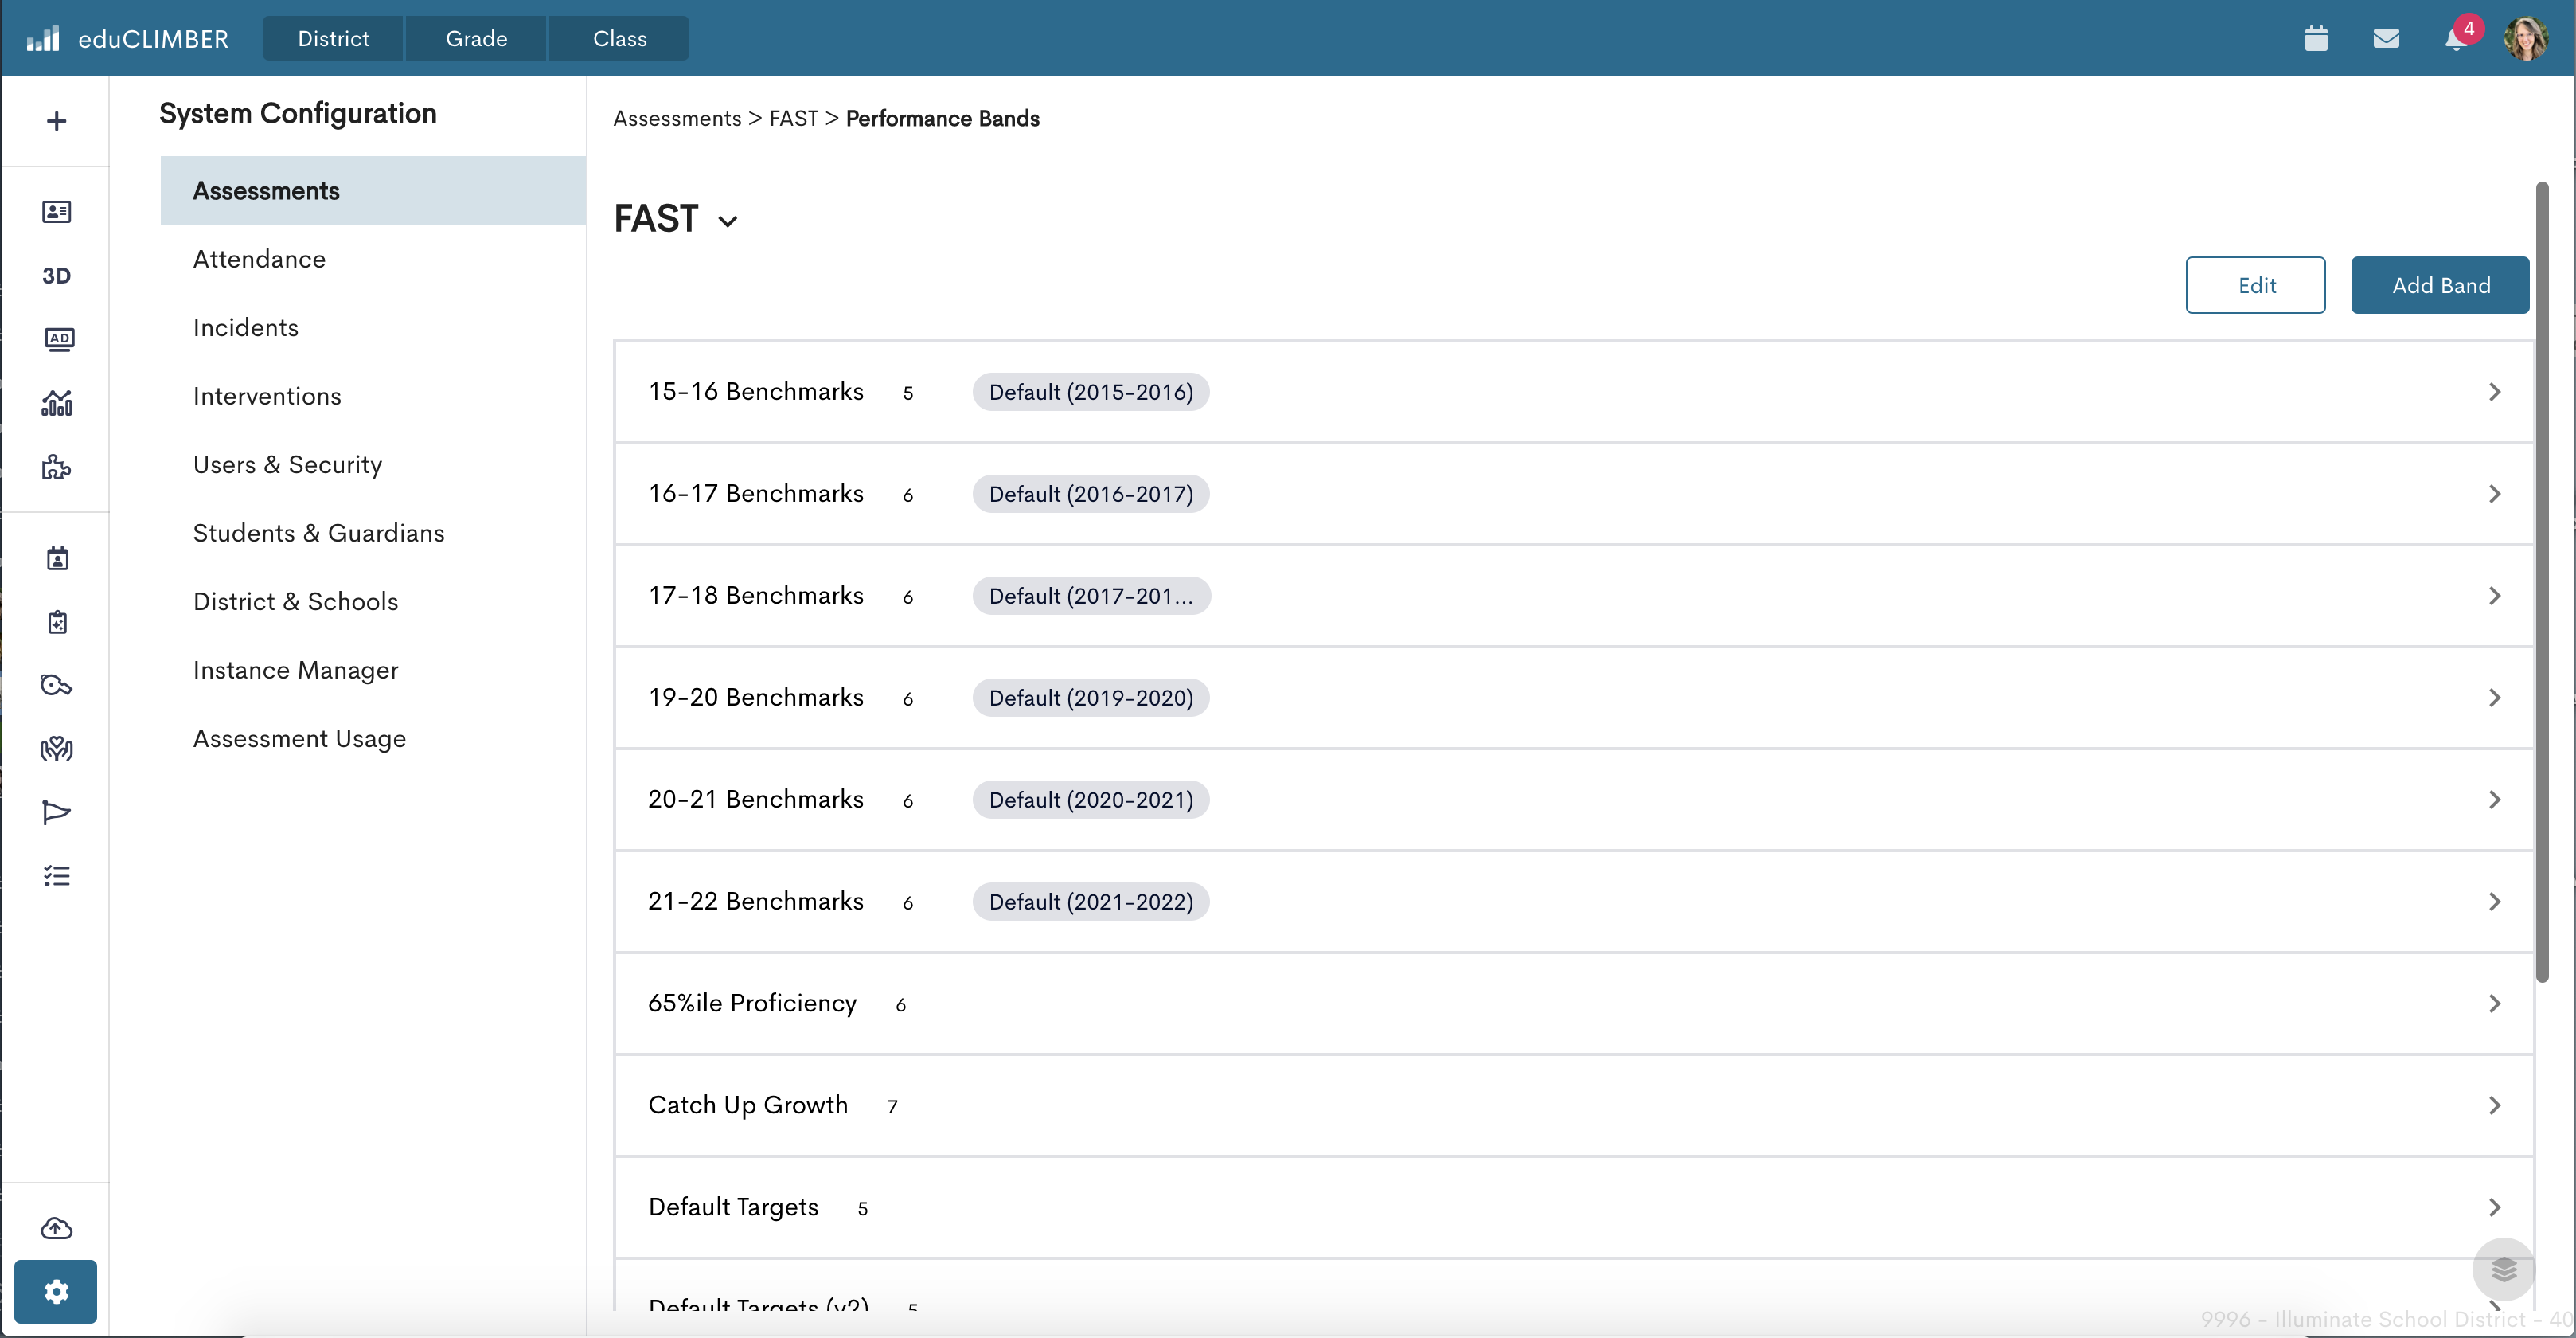Viewport: 2576px width, 1338px height.
Task: Click the Default (2015-2016) tag
Action: (x=1091, y=391)
